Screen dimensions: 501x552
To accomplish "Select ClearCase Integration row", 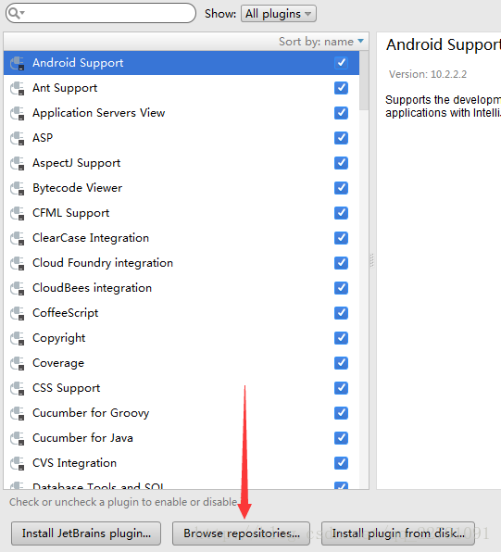I will pyautogui.click(x=182, y=238).
